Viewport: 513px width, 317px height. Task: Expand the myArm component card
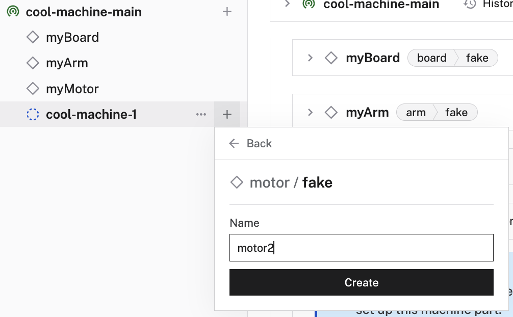(312, 112)
